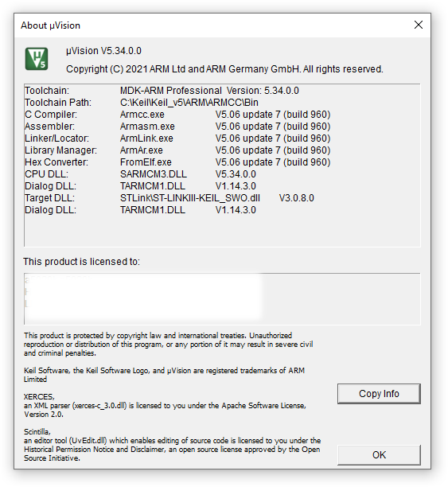The width and height of the screenshot is (448, 487).
Task: Click the About µVision title bar text
Action: (x=50, y=25)
